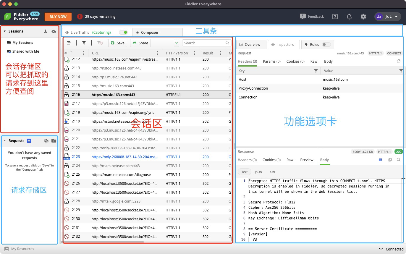The width and height of the screenshot is (406, 254).
Task: Click the share requests icon in Requests panel
Action: coord(46,141)
